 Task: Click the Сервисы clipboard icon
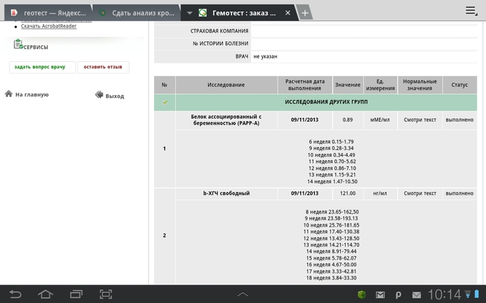18,45
